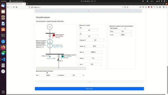This screenshot has width=168, height=95.
Task: Open Help from dock
Action: click(x=3, y=41)
